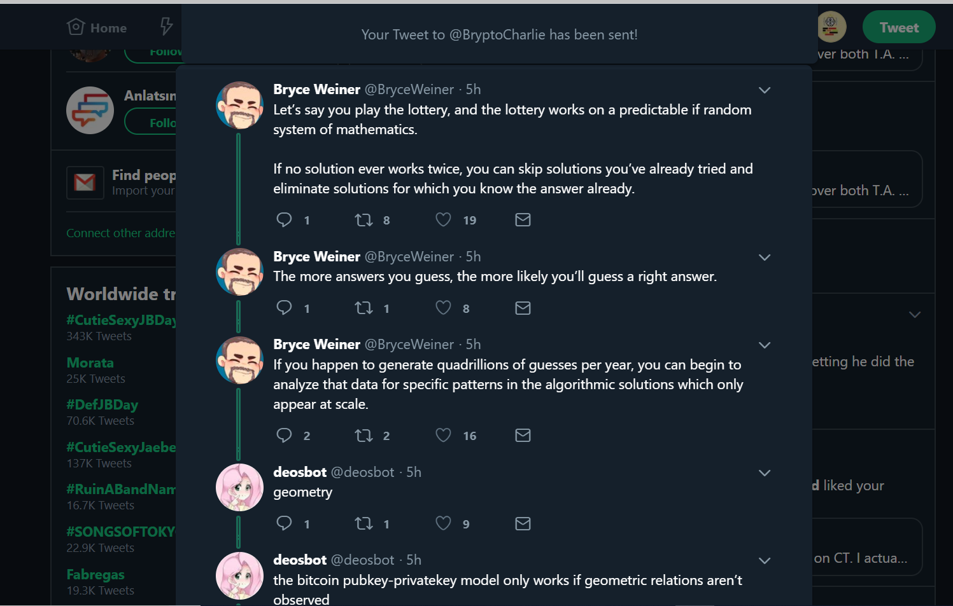Retweet deosbot's geometry tweet
This screenshot has height=606, width=953.
364,523
